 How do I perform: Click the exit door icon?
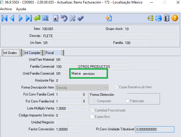pyautogui.click(x=167, y=18)
